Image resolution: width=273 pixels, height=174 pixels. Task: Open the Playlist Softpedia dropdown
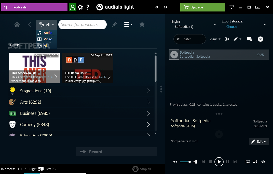click(193, 24)
